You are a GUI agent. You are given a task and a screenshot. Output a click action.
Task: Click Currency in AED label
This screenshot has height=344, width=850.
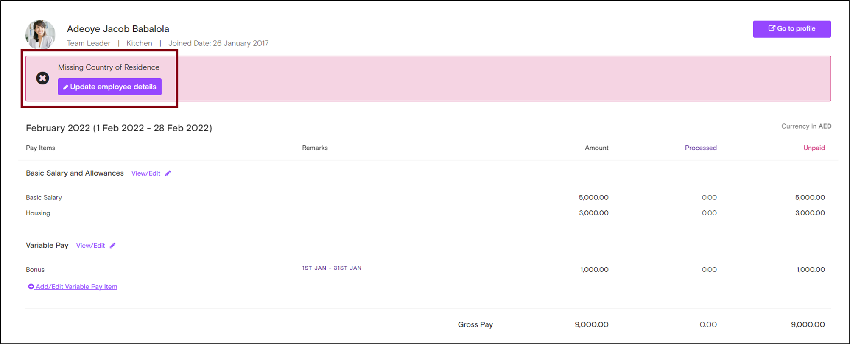point(806,126)
